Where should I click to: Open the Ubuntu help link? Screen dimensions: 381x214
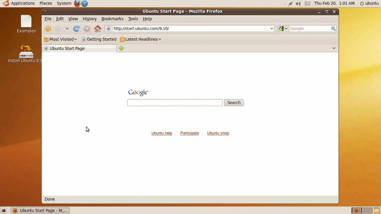pos(162,133)
